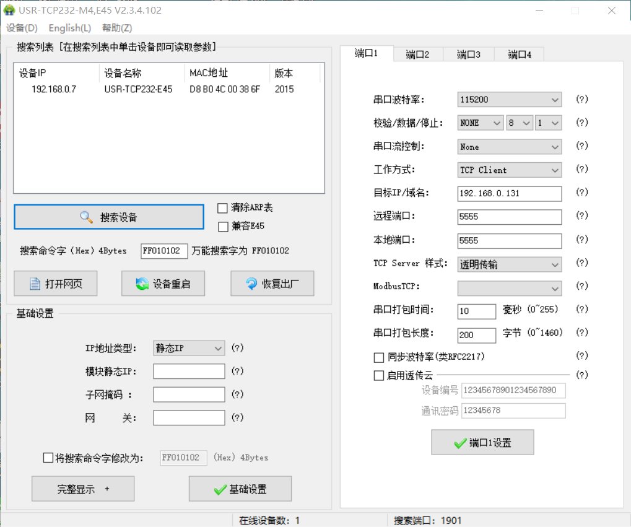Click green checkmark icon on 基础设置 button
Viewport: 631px width, 527px height.
(x=220, y=489)
